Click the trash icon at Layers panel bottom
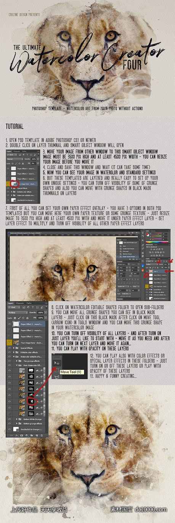This screenshot has height=523, width=175. pyautogui.click(x=42, y=435)
